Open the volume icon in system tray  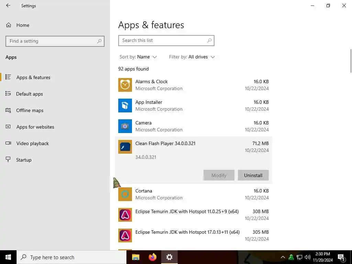tap(307, 257)
